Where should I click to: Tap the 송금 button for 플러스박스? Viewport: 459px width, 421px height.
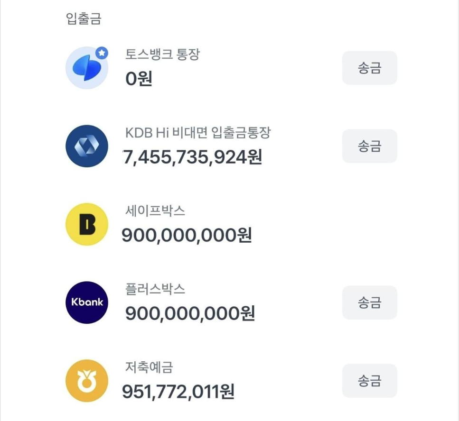pyautogui.click(x=370, y=302)
